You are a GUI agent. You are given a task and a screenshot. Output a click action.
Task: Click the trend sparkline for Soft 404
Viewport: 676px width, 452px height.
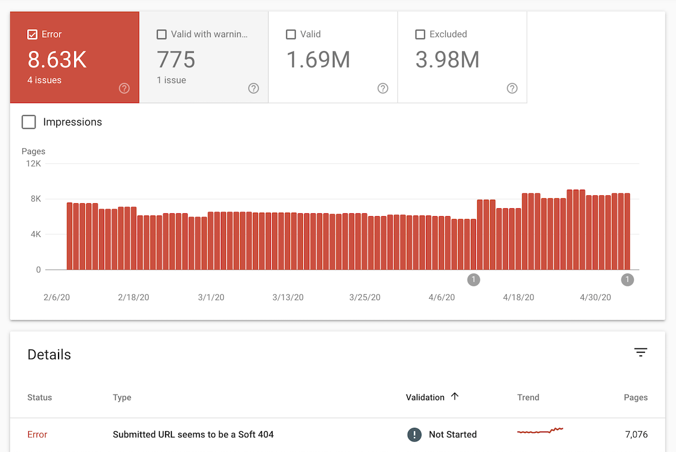coord(540,431)
